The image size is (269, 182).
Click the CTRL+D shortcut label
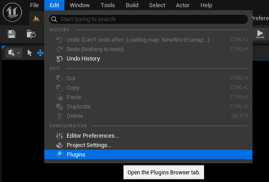click(239, 107)
